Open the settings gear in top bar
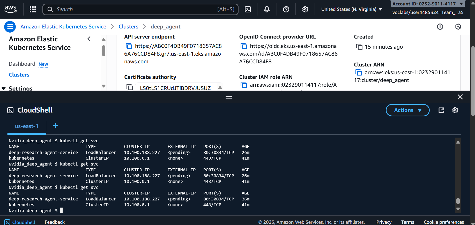475x225 pixels. [305, 9]
